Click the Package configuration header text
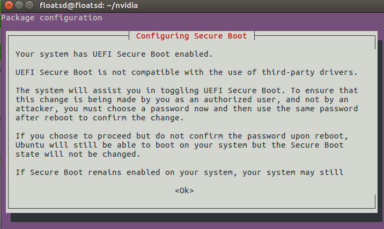Screen dimensions: 384x229 coord(51,18)
